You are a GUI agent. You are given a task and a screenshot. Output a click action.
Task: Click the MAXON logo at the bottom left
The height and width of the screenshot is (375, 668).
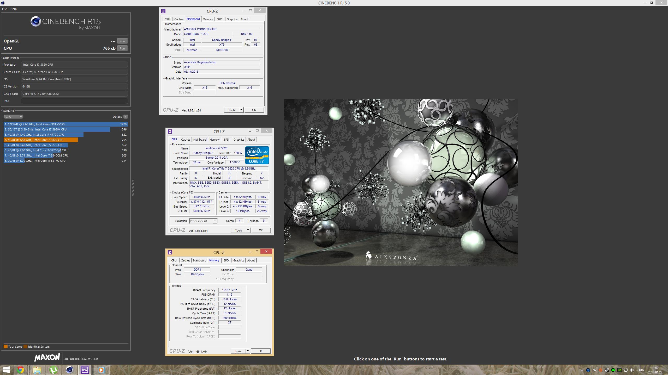[x=47, y=357]
